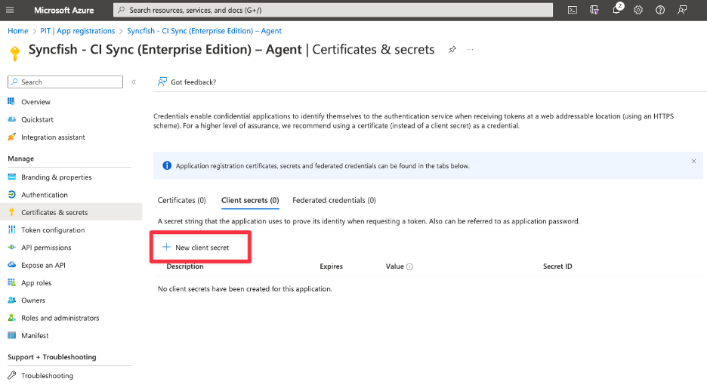The image size is (707, 385).
Task: Click the Got feedback? link
Action: (x=193, y=82)
